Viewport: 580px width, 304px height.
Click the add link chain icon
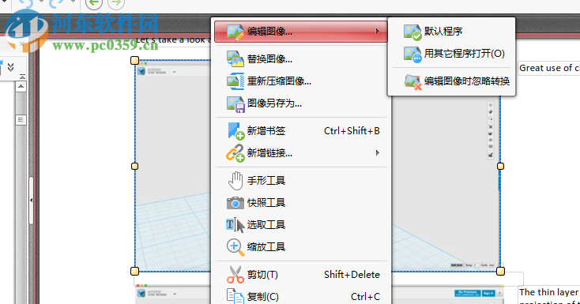(235, 152)
